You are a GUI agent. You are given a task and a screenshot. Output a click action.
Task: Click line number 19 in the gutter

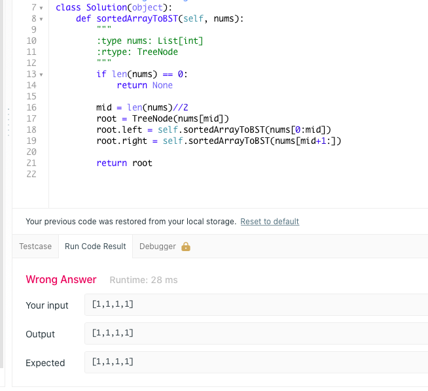pyautogui.click(x=31, y=141)
